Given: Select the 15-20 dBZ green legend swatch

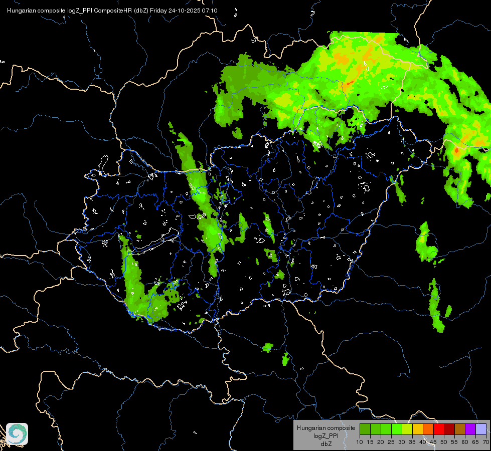Looking at the screenshot, I should 376,429.
